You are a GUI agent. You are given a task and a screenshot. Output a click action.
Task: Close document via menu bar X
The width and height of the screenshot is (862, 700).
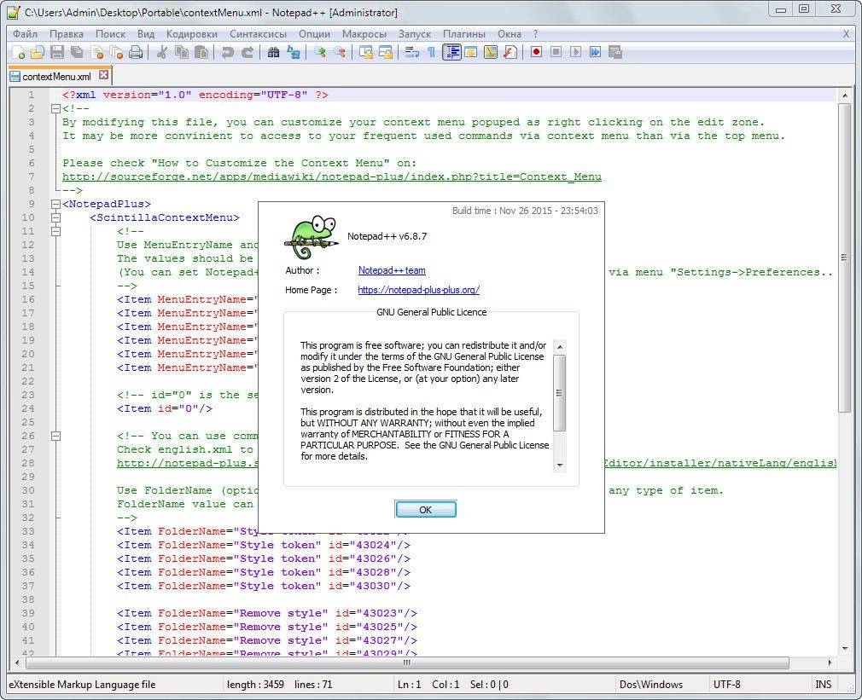pos(846,34)
